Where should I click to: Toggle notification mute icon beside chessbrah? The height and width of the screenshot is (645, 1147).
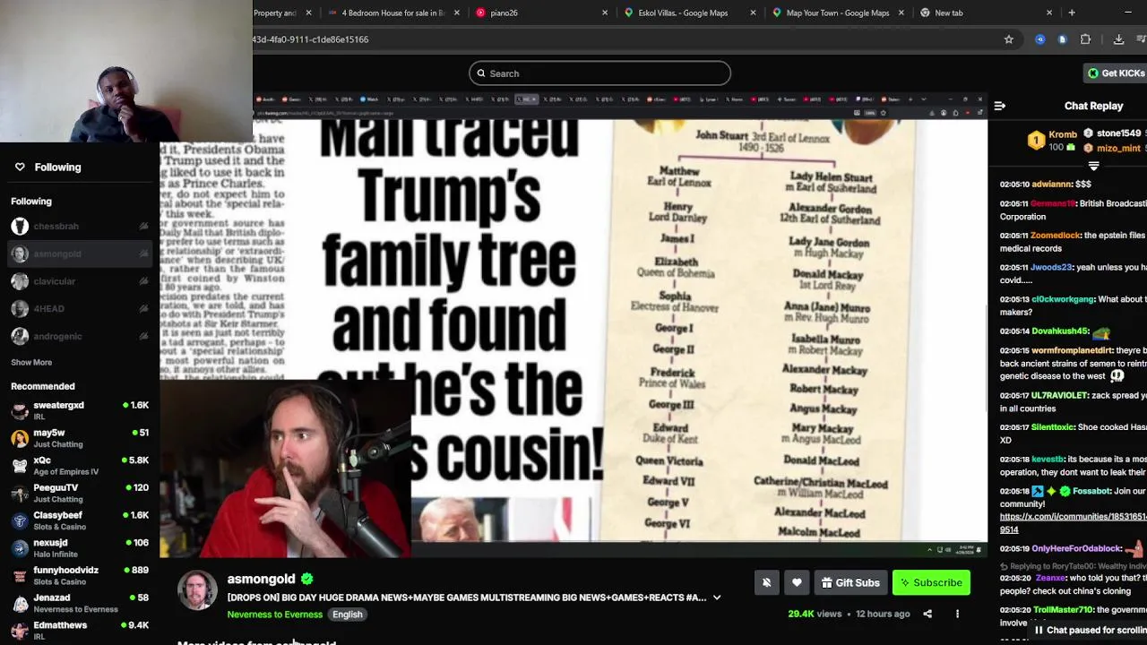point(143,227)
